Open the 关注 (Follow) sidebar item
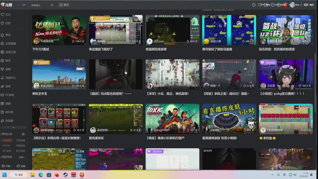Viewport: 318px width, 179px height. [x=6, y=15]
